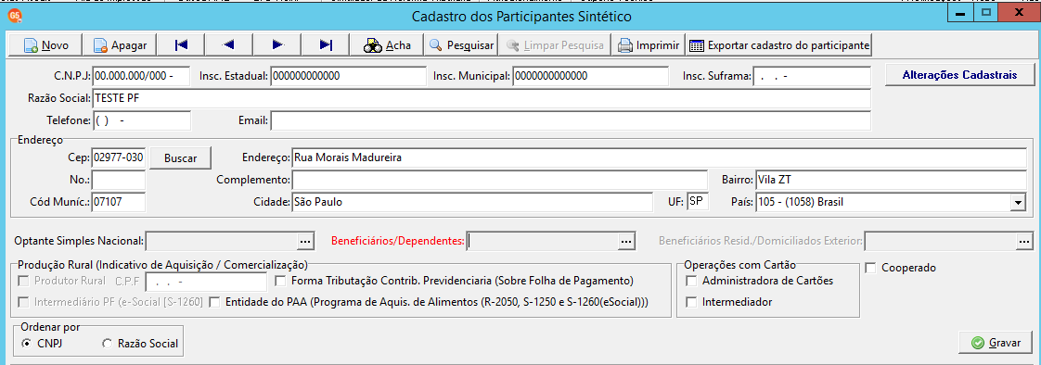Screen dimensions: 1041x365
Task: Click the Buscar CEP button
Action: pyautogui.click(x=181, y=159)
